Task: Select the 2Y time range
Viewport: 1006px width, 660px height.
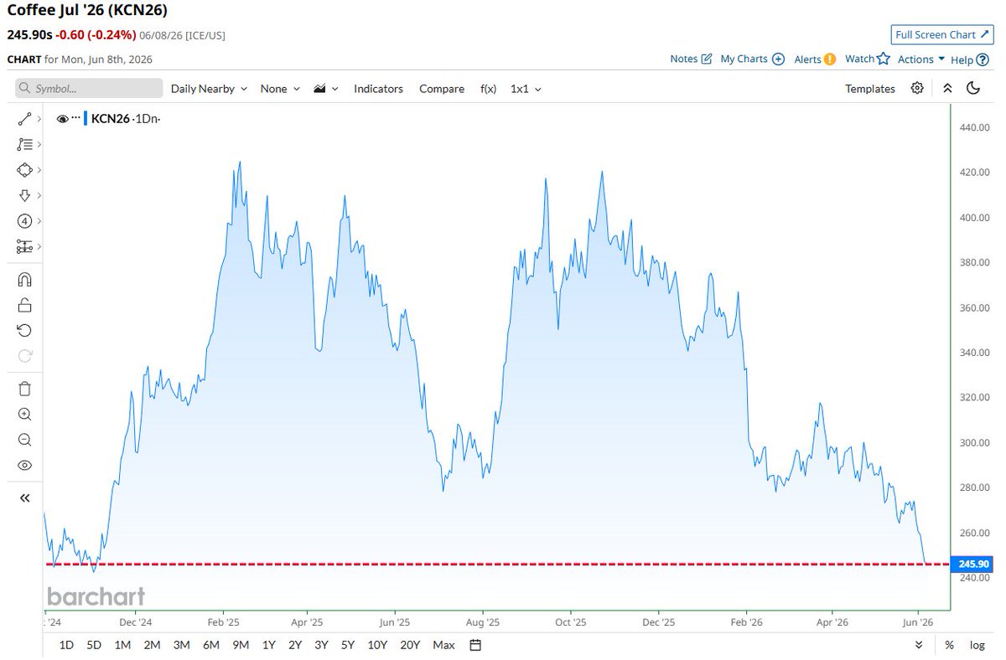Action: (x=295, y=645)
